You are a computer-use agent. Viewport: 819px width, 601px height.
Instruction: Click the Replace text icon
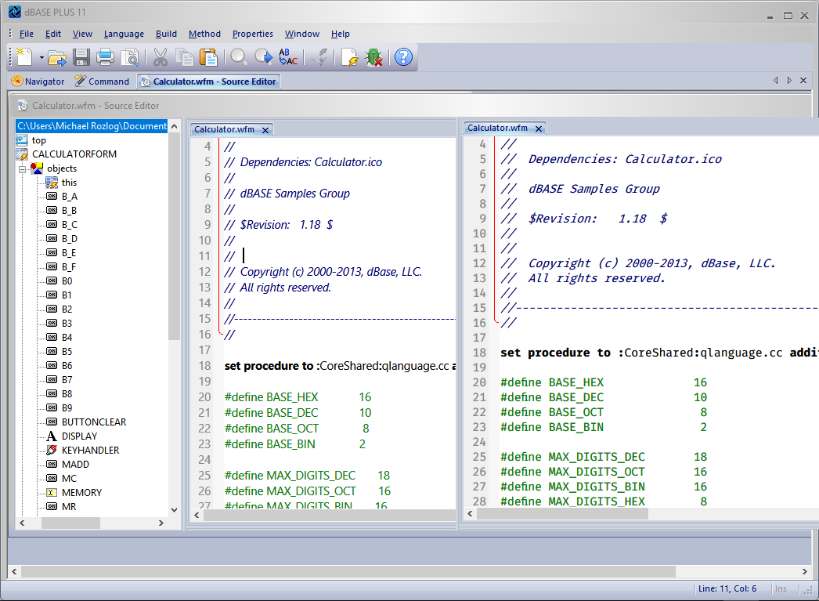pos(288,57)
